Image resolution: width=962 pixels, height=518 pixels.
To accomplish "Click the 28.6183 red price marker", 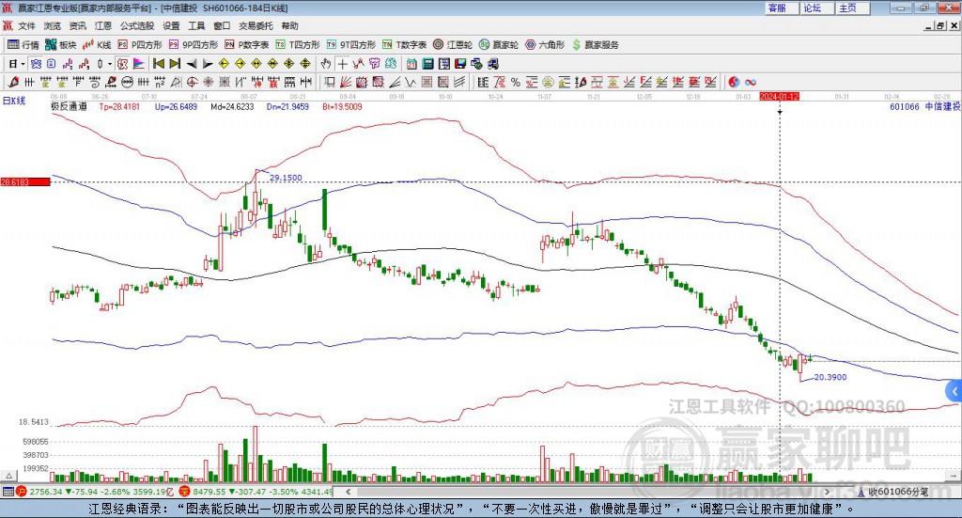I will coord(25,181).
